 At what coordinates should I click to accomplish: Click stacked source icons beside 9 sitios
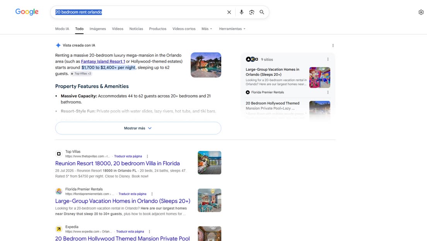click(252, 59)
